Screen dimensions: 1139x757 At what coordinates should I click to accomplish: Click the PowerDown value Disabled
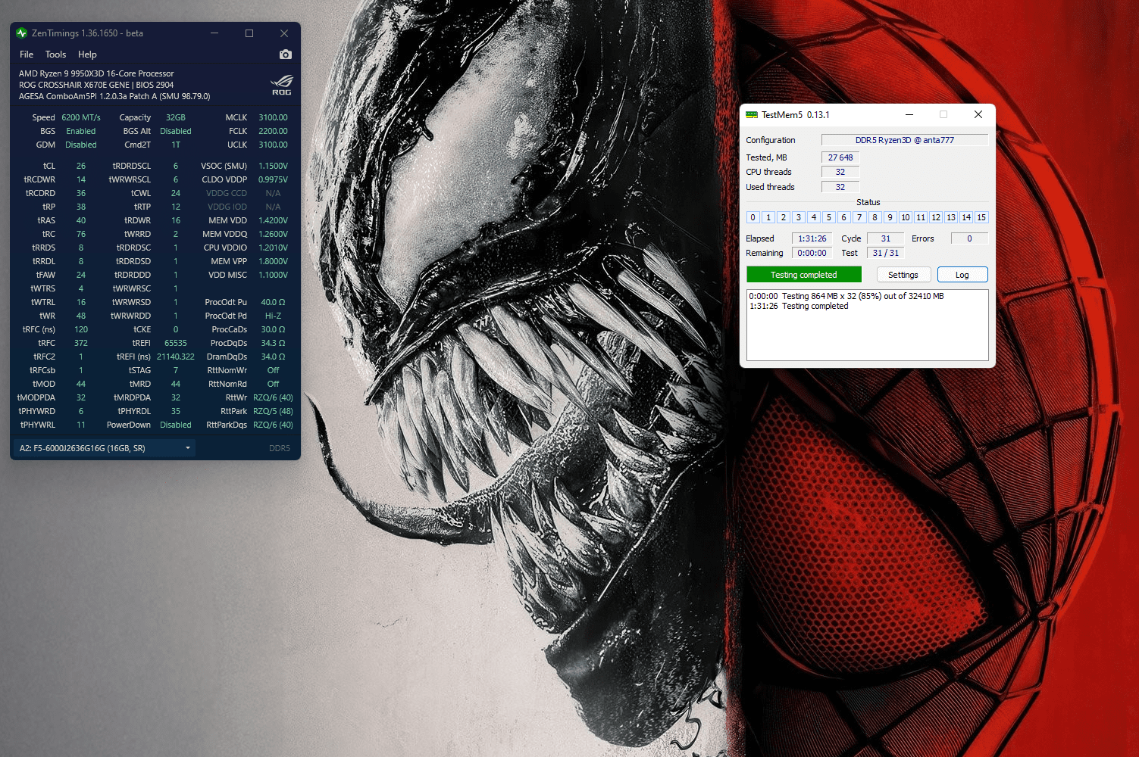pyautogui.click(x=176, y=425)
